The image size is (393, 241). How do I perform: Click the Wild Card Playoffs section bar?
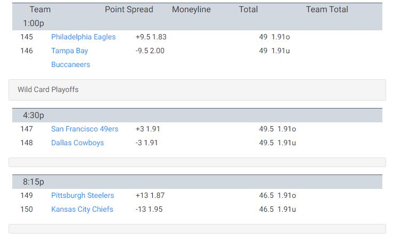pyautogui.click(x=197, y=90)
